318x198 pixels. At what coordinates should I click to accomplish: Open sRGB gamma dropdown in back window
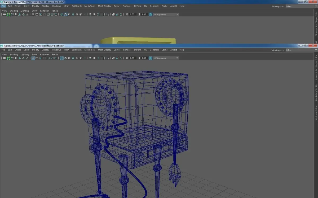[166, 14]
